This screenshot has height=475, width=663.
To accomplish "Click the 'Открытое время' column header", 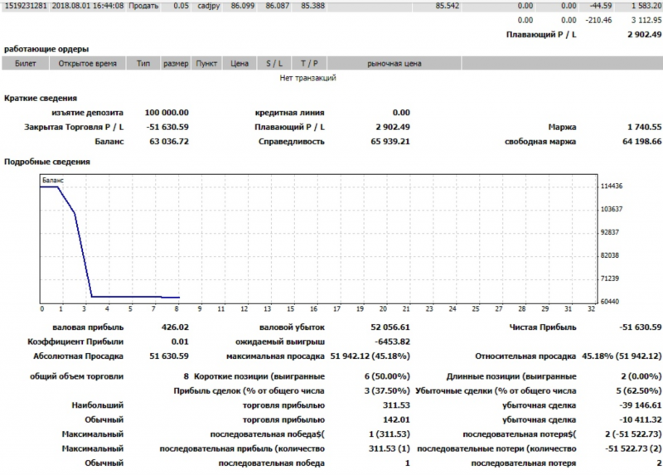I will pos(88,64).
